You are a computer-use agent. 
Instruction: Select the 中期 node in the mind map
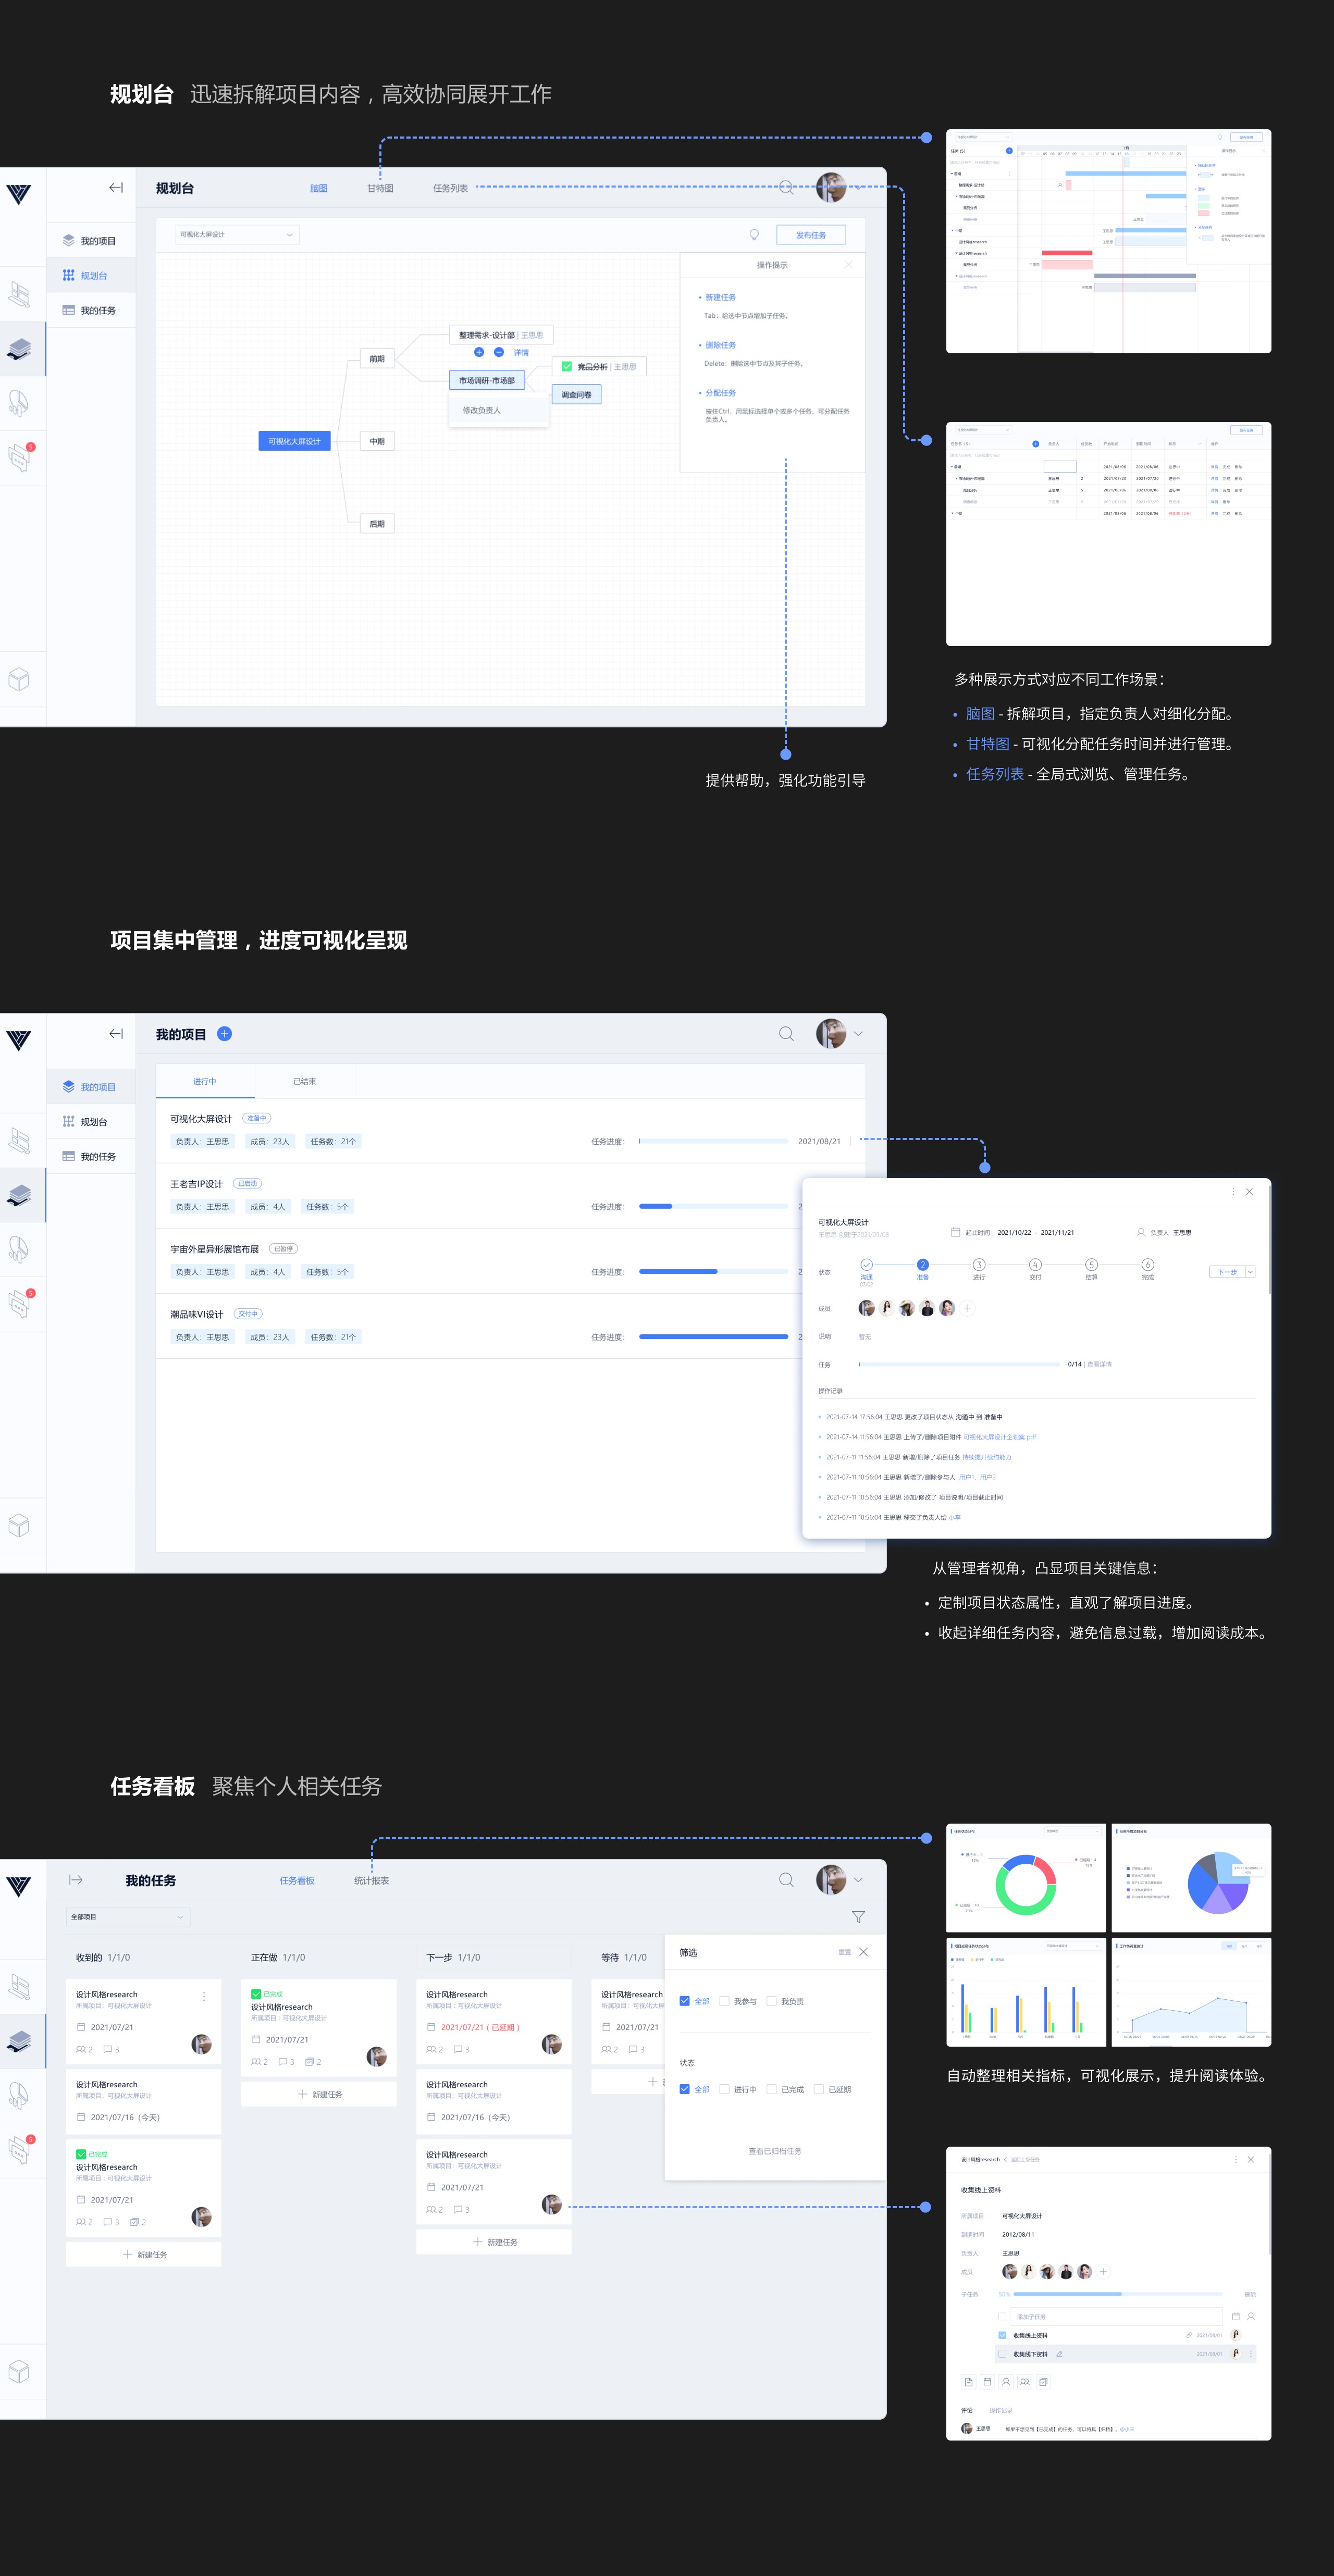click(x=377, y=441)
